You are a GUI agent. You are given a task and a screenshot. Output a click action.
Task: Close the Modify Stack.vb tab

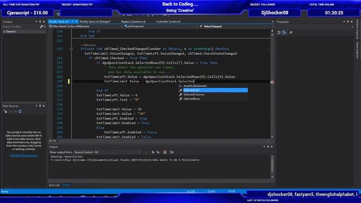click(77, 21)
